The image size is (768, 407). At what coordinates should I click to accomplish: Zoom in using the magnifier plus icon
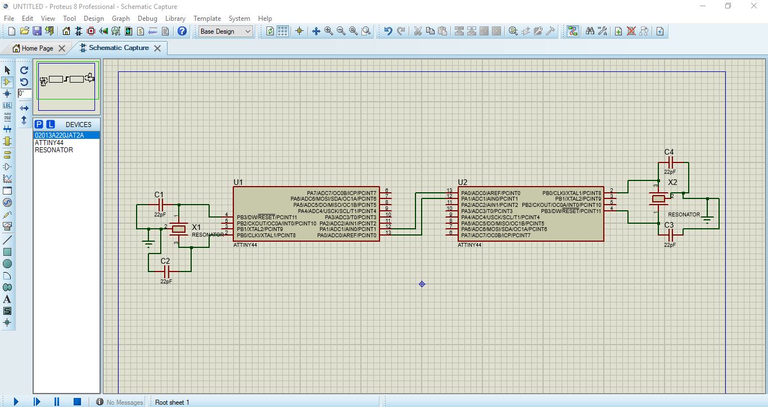pos(328,31)
